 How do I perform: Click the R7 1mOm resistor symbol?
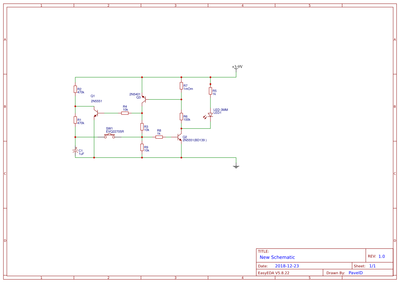(x=181, y=86)
